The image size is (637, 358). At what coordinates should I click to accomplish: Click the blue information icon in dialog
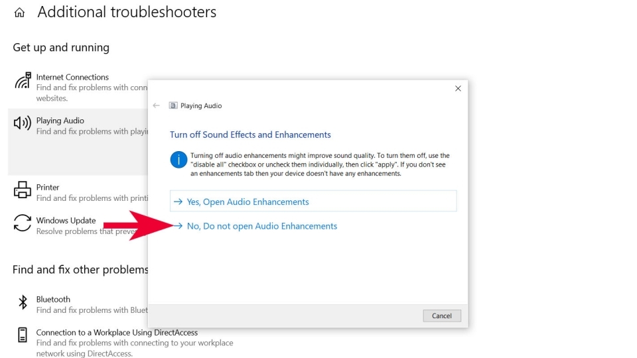(x=178, y=160)
